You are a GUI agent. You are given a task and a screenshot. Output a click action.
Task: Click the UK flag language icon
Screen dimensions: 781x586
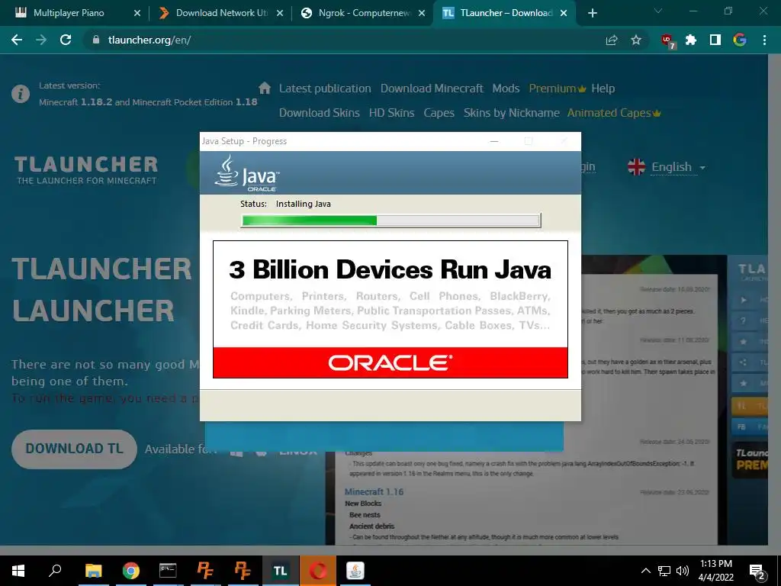[636, 167]
